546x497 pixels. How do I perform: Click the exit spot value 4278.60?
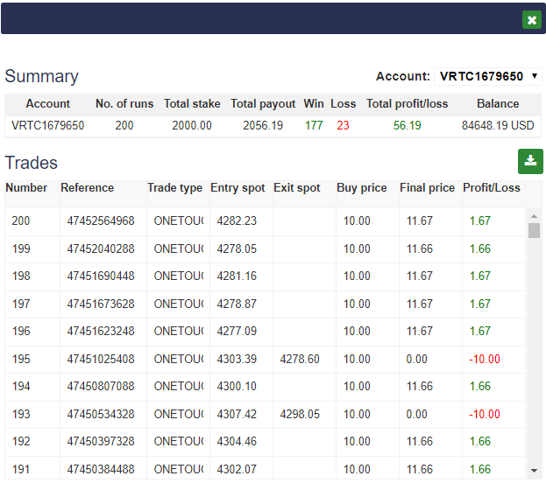(x=300, y=359)
